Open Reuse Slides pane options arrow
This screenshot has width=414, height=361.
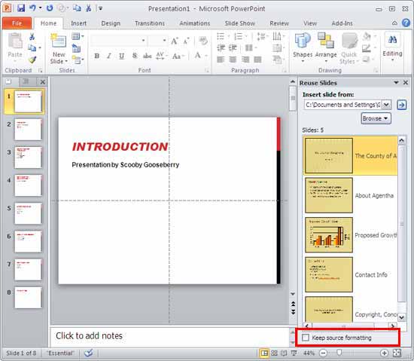coord(396,83)
